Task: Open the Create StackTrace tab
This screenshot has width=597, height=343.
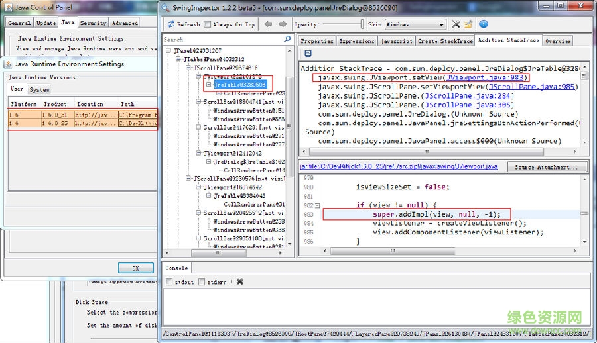Action: click(445, 41)
